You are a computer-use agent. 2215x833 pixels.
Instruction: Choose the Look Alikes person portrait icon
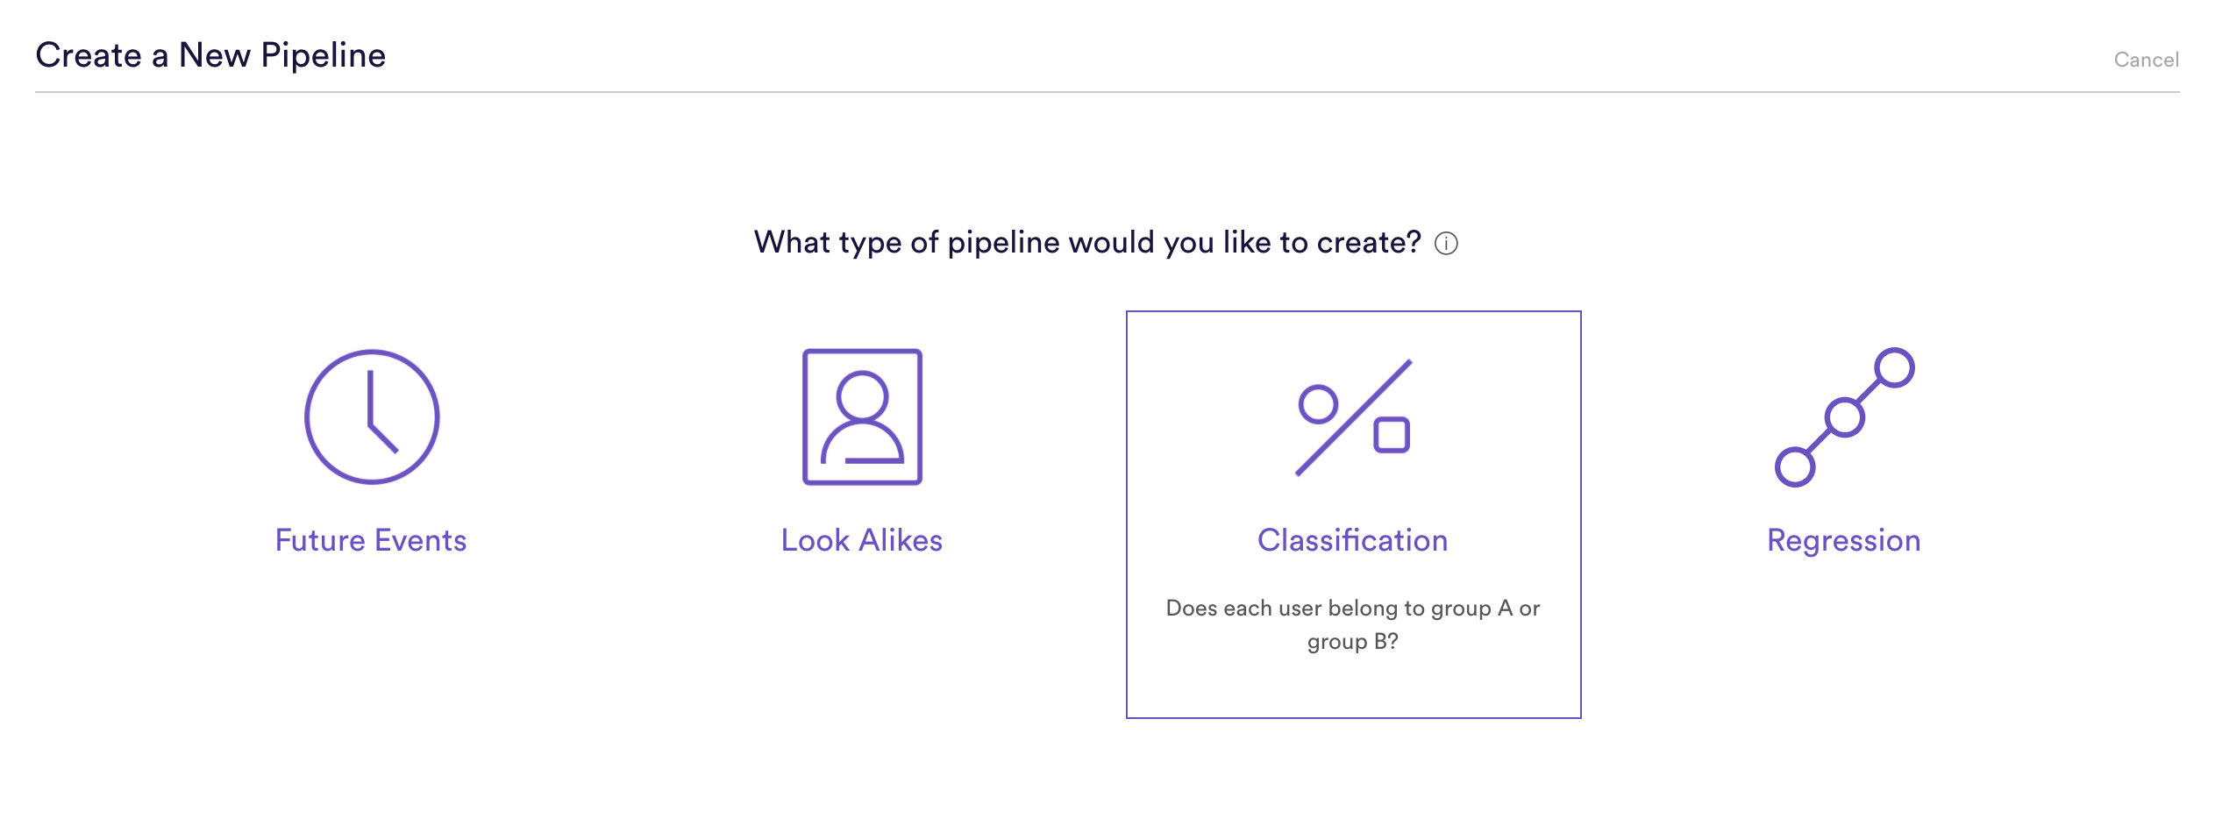click(x=862, y=416)
